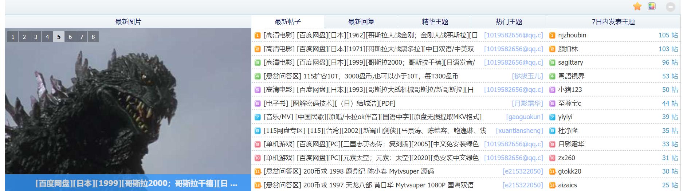Open author e215322050 on the 鹿鼎记 post
This screenshot has width=683, height=191.
[522, 171]
